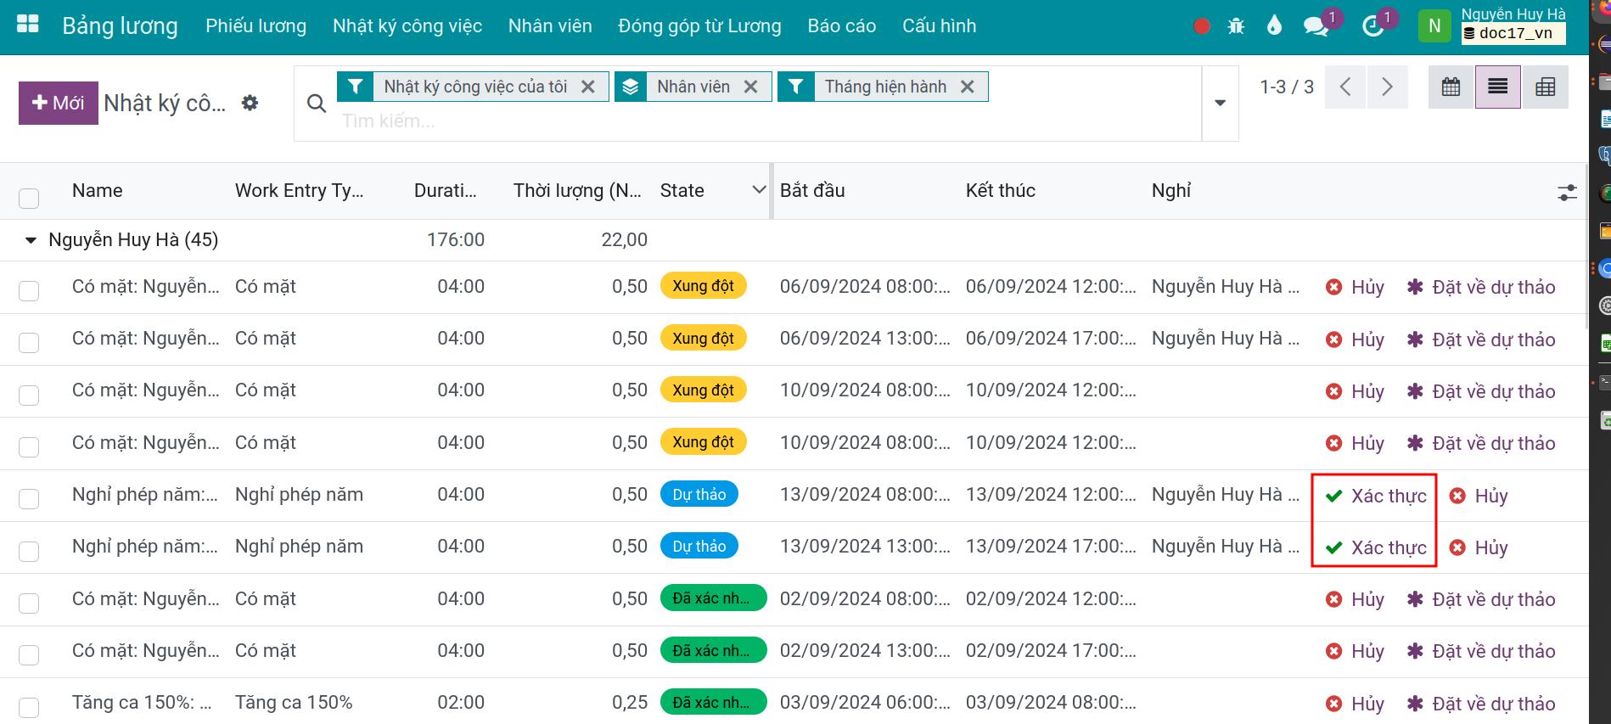
Task: Check the Tăng ca 150% row checkbox
Action: pos(29,707)
